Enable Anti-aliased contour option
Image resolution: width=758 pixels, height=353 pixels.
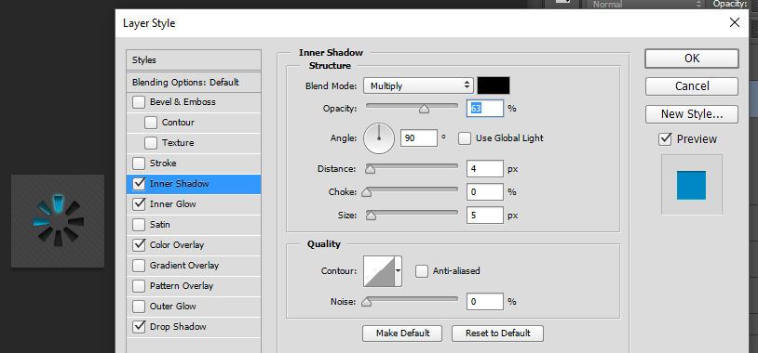(422, 271)
